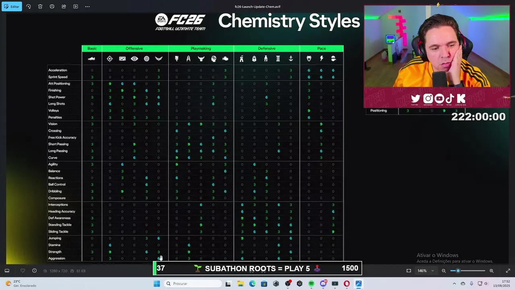Click the Pace column header

tap(321, 48)
